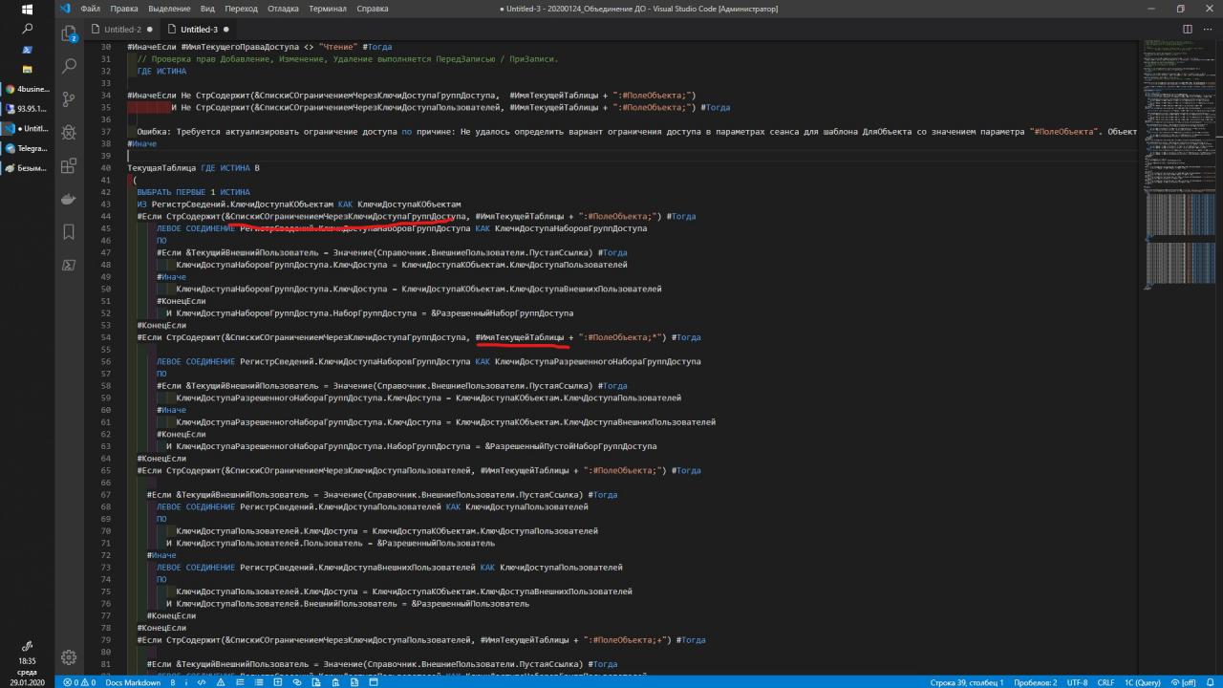Open the Run and Debug view
This screenshot has height=688, width=1223.
click(69, 133)
